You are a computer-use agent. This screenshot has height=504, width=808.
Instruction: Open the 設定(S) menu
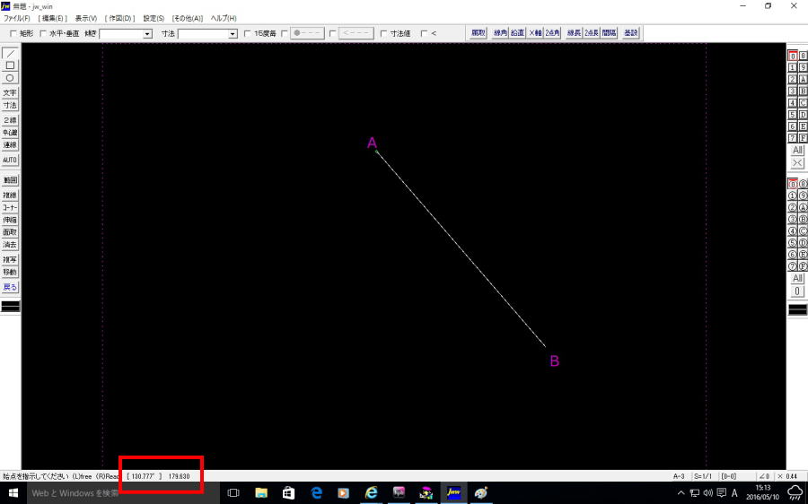click(x=154, y=18)
